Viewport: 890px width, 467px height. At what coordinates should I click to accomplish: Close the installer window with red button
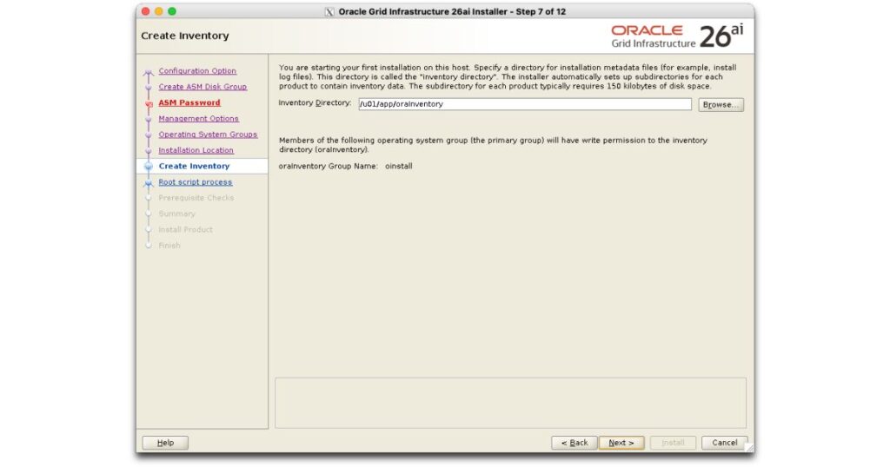tap(145, 11)
